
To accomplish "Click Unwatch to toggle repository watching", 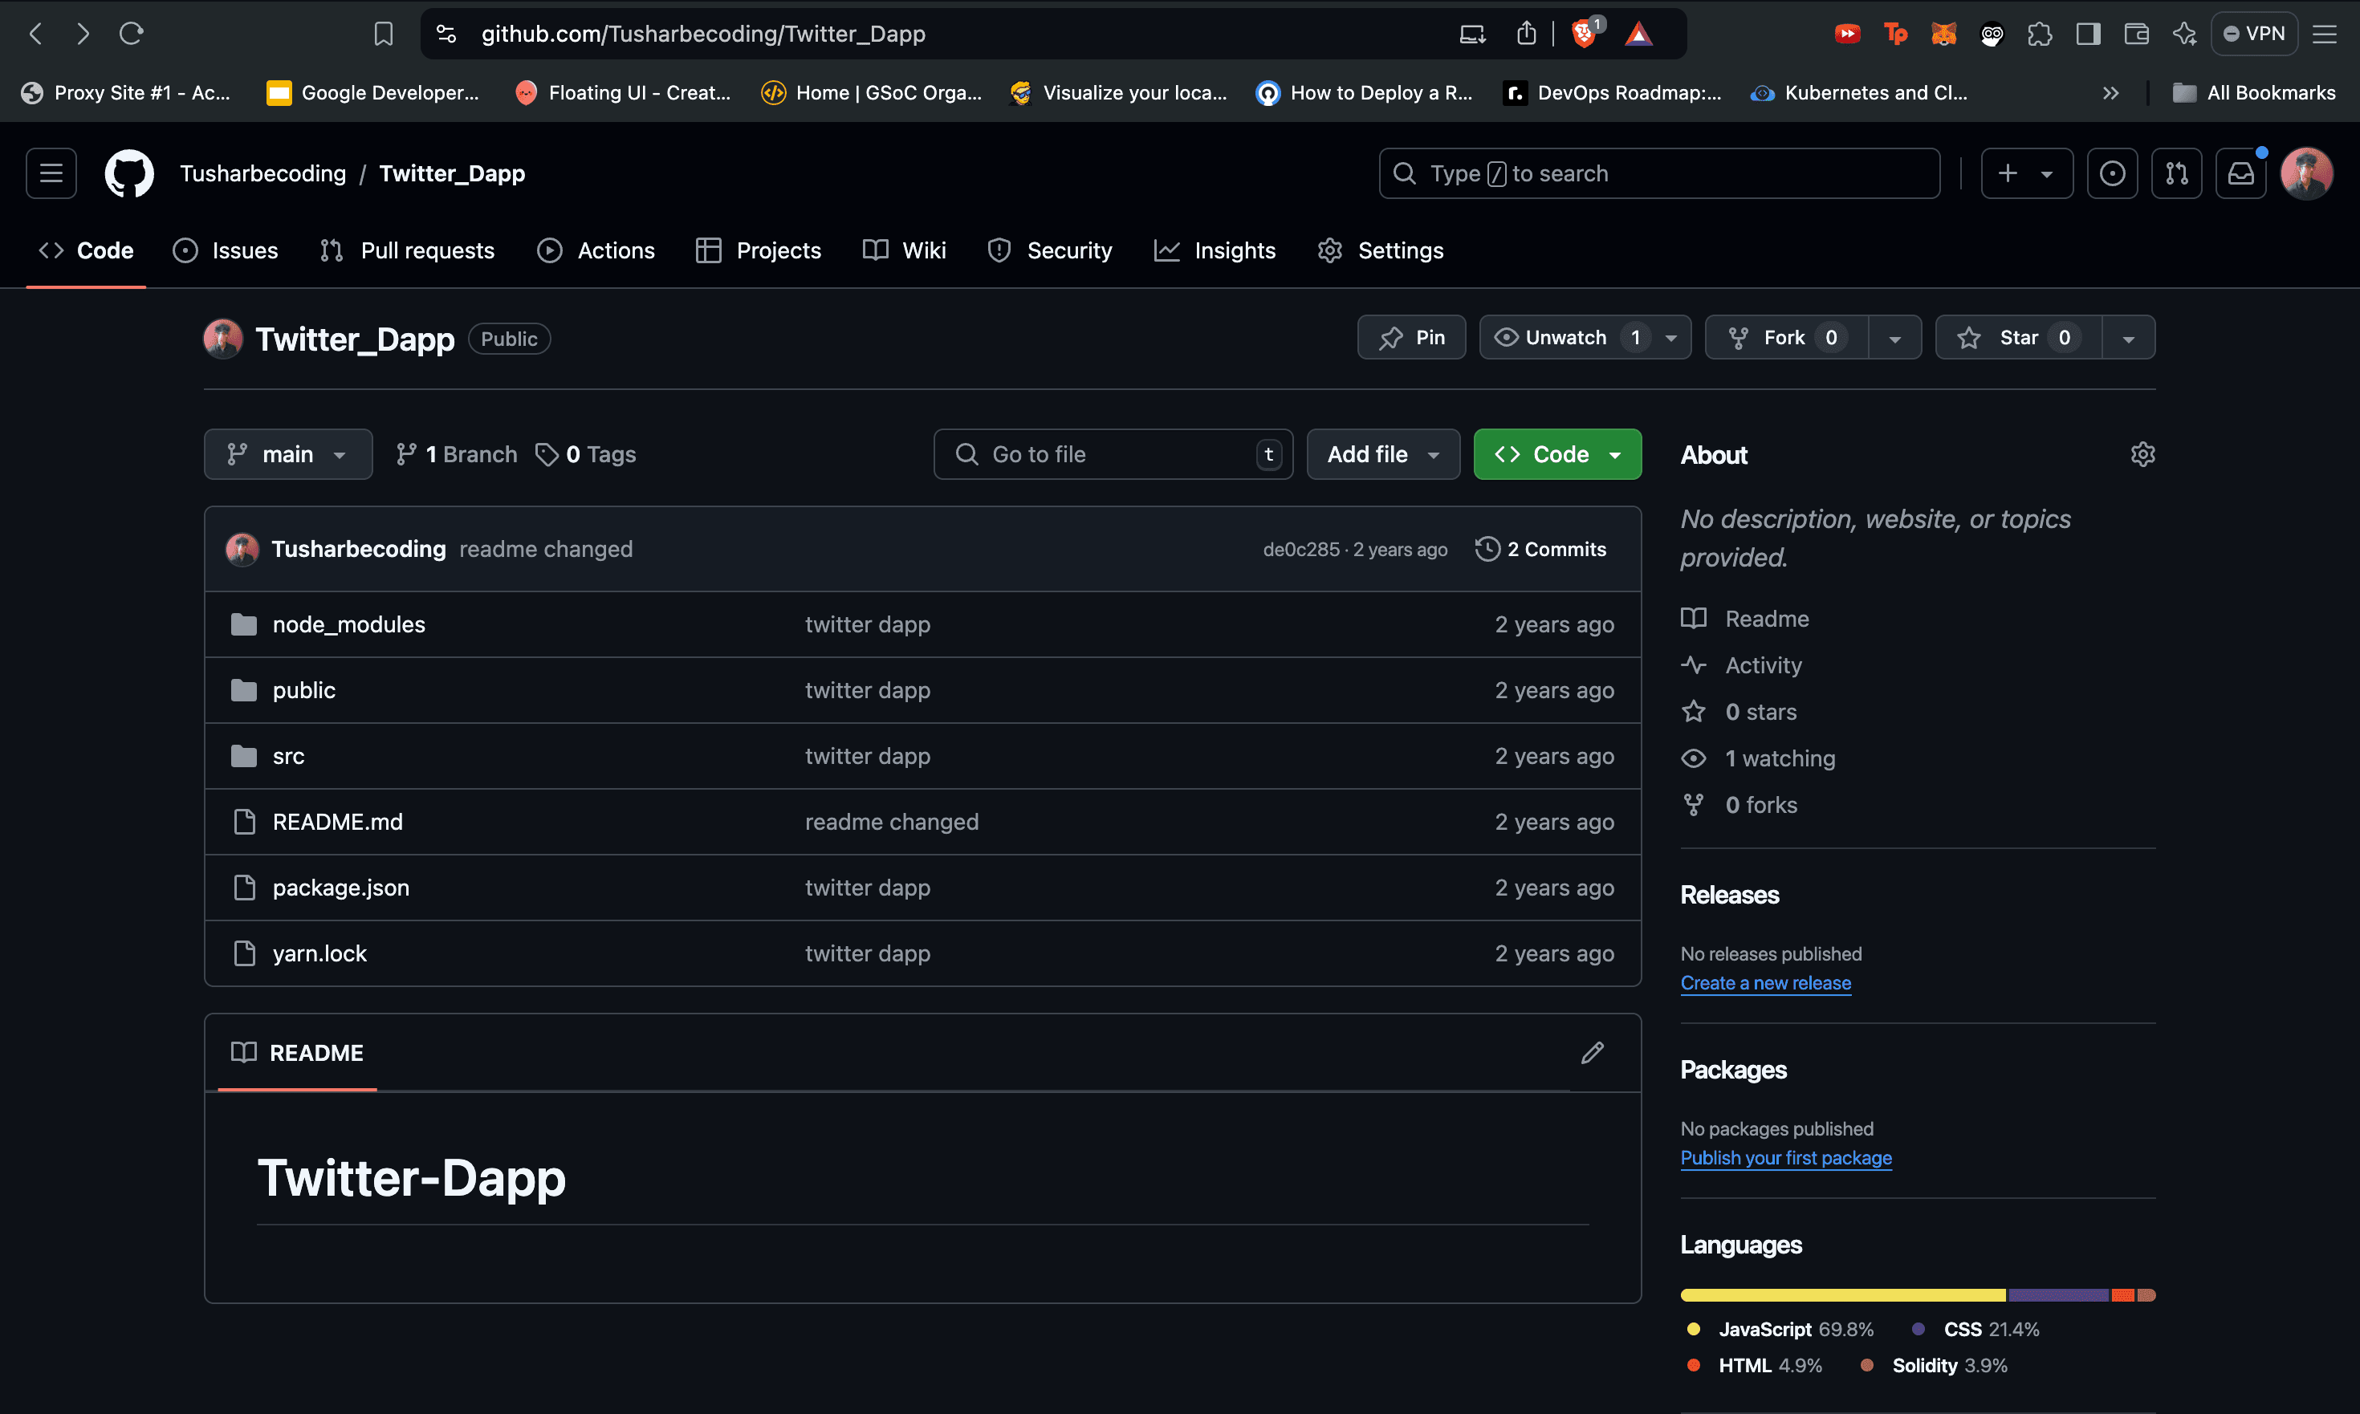I will (x=1566, y=337).
